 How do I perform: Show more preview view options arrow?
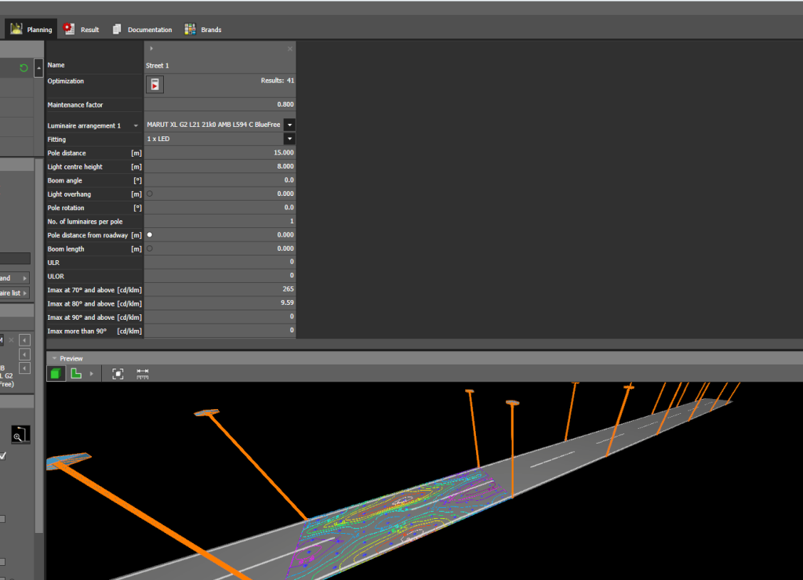click(x=92, y=374)
